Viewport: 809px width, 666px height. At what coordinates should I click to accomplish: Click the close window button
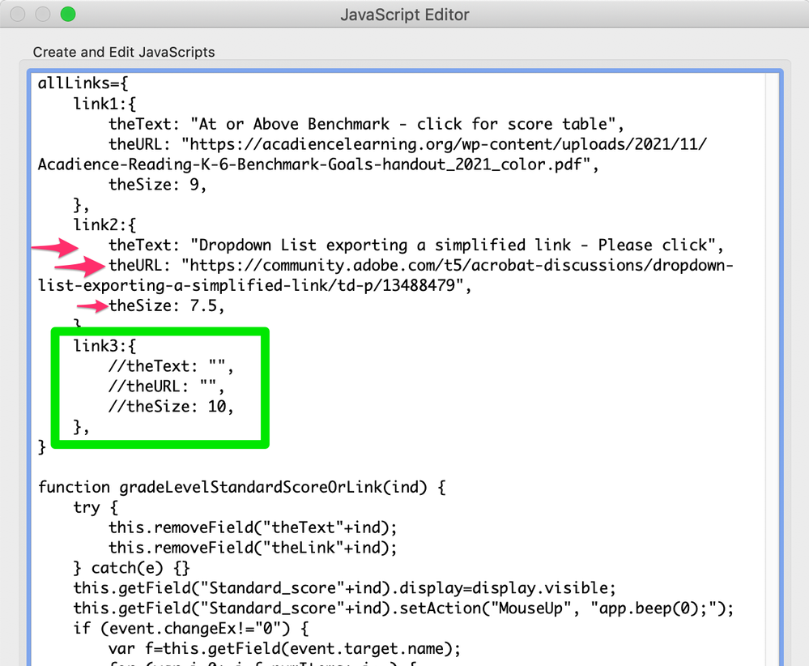click(18, 14)
